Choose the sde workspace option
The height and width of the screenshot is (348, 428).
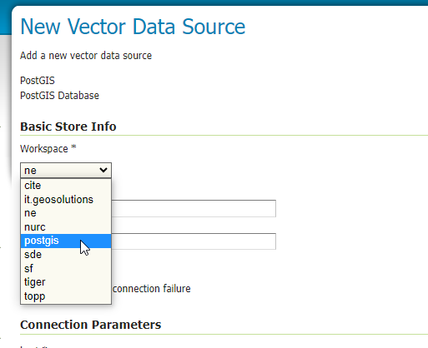coord(66,255)
